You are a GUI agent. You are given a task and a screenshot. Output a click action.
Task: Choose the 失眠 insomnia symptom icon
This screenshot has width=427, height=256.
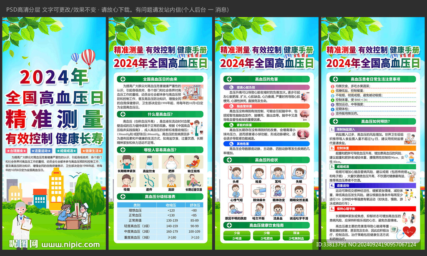tap(299, 173)
